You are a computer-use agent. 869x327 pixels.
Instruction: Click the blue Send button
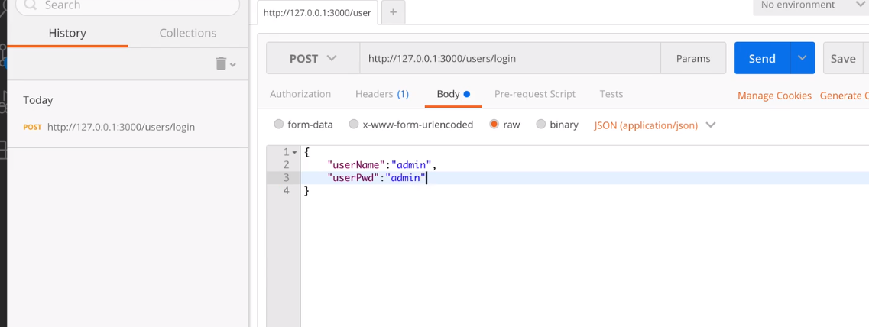click(762, 58)
